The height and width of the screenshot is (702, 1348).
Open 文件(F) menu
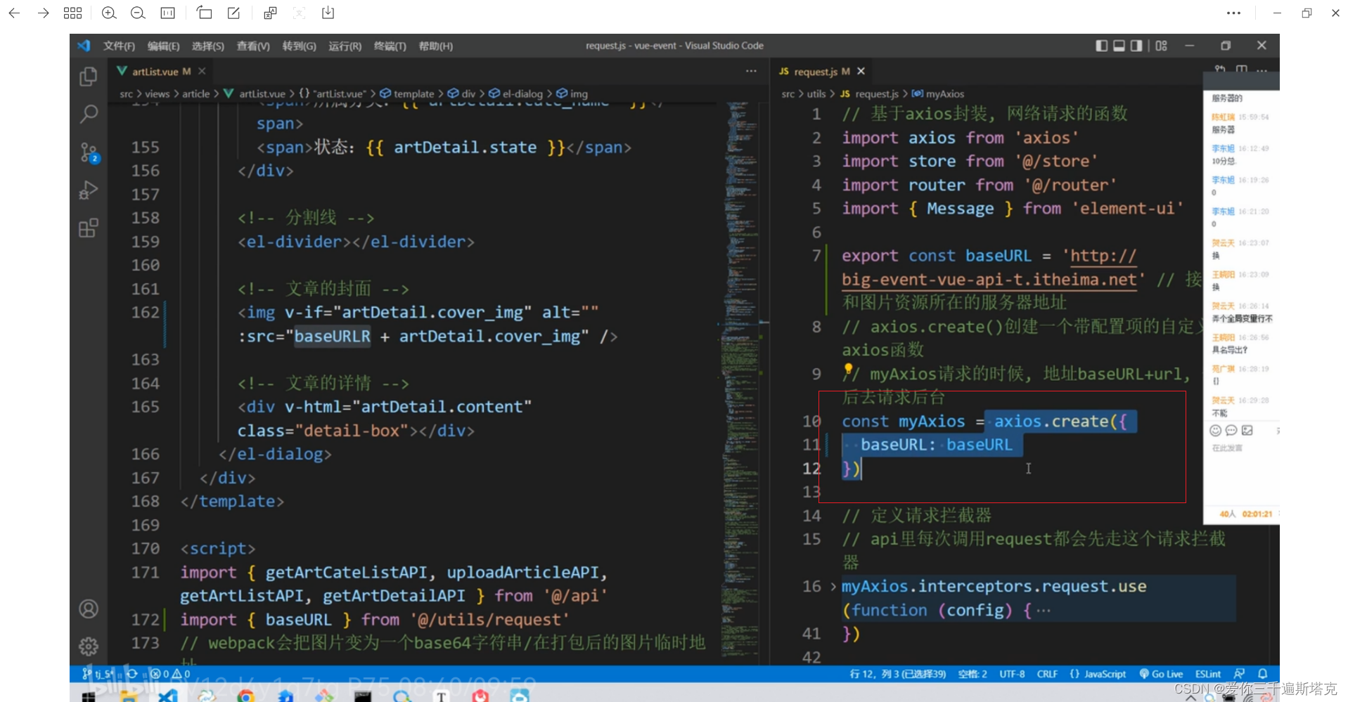pos(119,46)
